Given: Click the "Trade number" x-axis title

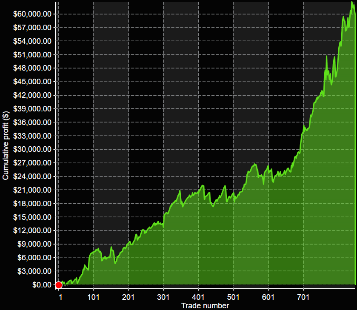Looking at the screenshot, I should tap(205, 306).
